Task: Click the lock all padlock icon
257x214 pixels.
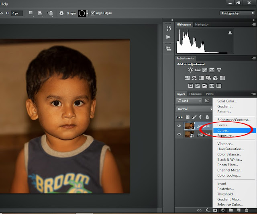Action: 207,117
